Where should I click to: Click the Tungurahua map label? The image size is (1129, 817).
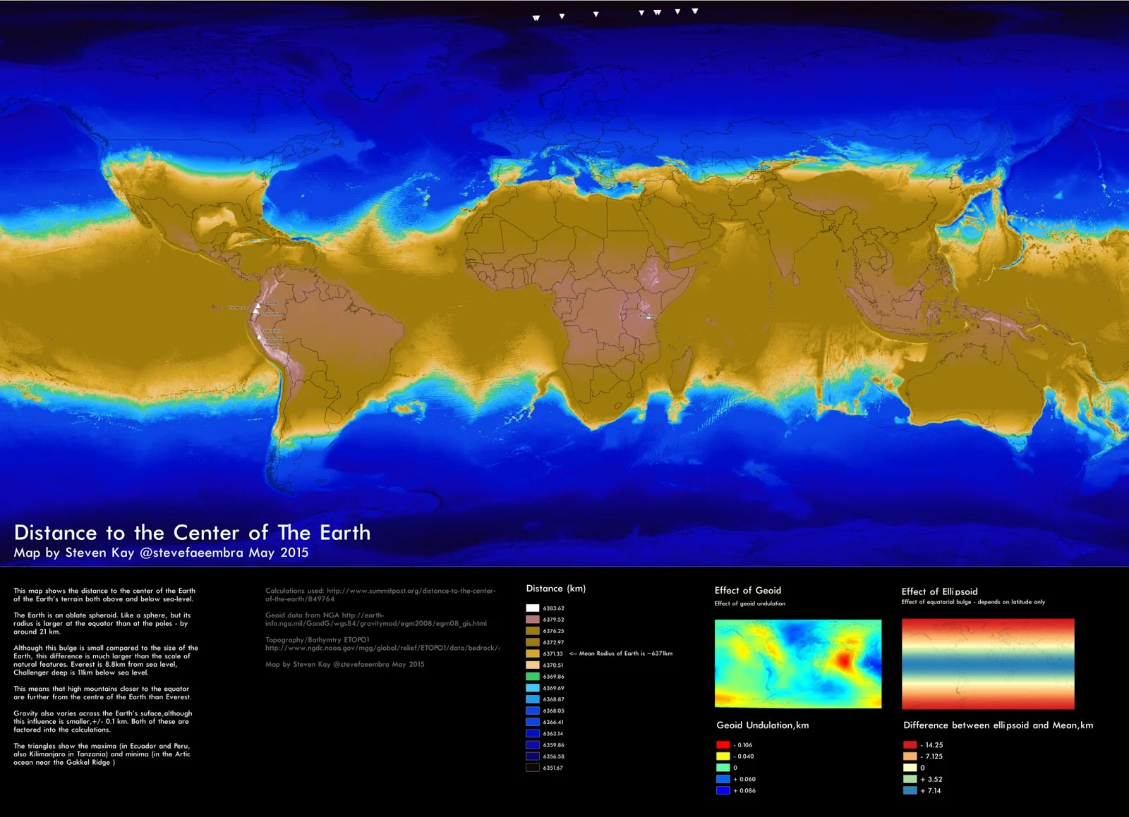pos(272,314)
